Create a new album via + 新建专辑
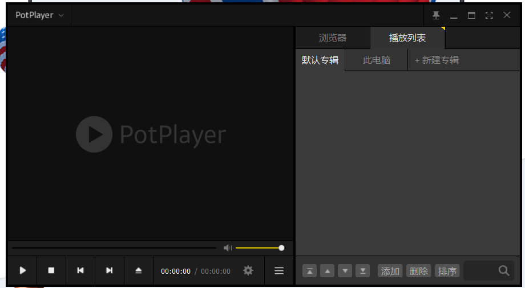 [437, 60]
